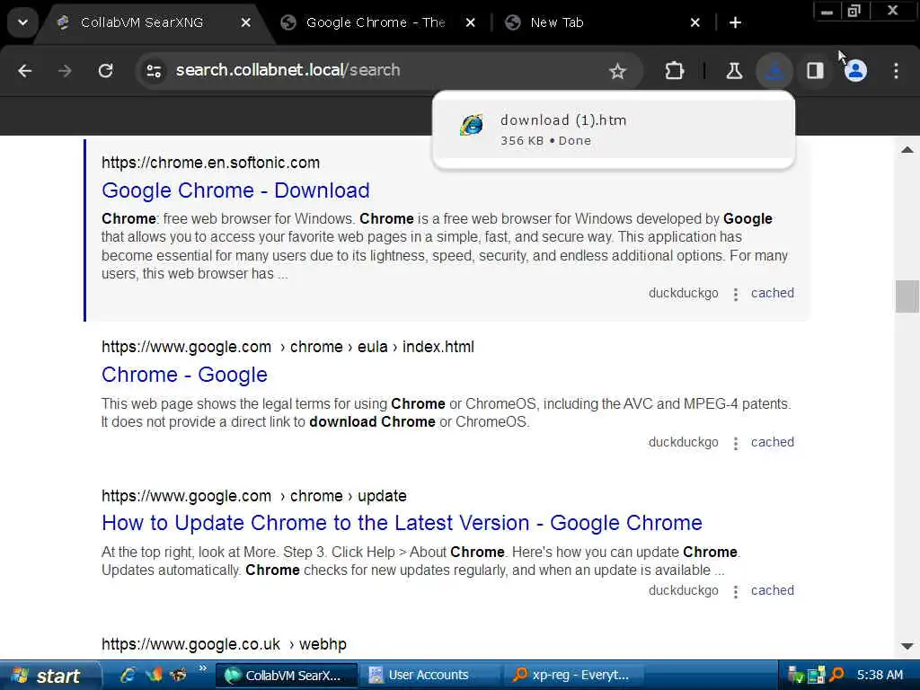
Task: Close the Google Chrome - The tab
Action: pos(471,22)
